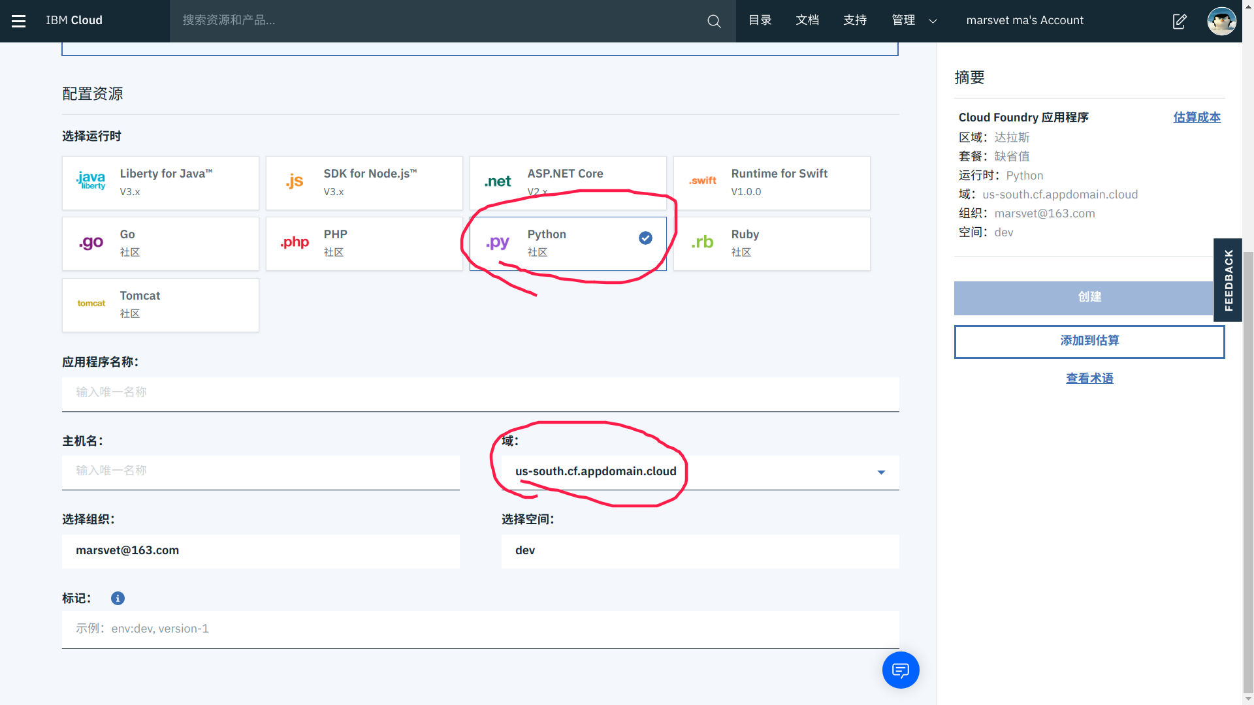Click the scrollbar up arrow
The image size is (1254, 705).
click(1248, 5)
